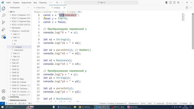Open the Source Control view
The image size is (194, 109).
click(x=3, y=22)
